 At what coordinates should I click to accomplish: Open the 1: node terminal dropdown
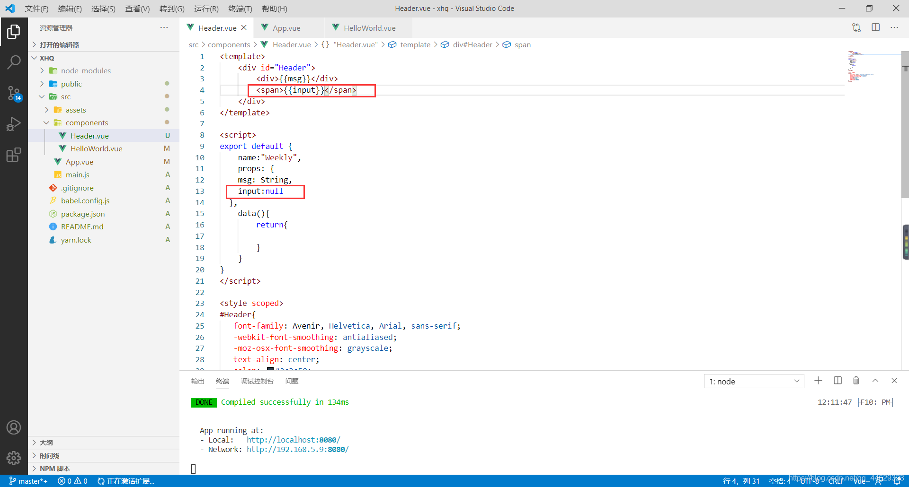pyautogui.click(x=754, y=381)
